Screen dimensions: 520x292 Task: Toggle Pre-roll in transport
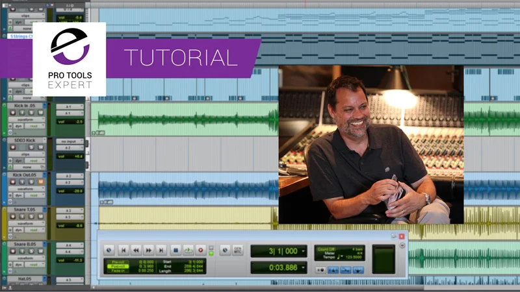pyautogui.click(x=118, y=262)
